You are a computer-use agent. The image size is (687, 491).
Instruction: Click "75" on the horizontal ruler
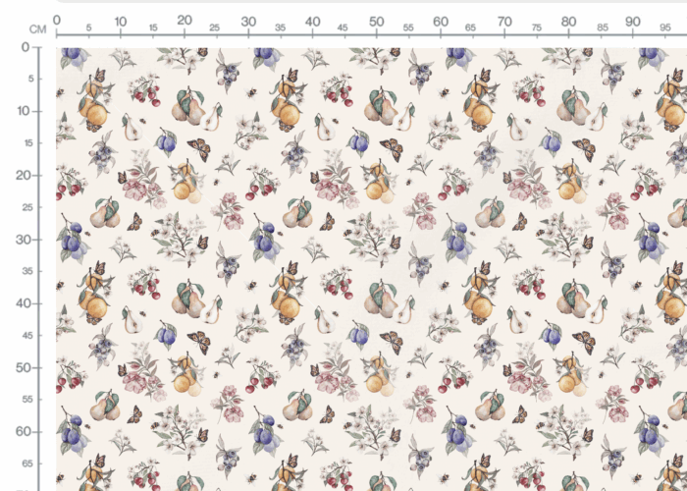(x=537, y=27)
